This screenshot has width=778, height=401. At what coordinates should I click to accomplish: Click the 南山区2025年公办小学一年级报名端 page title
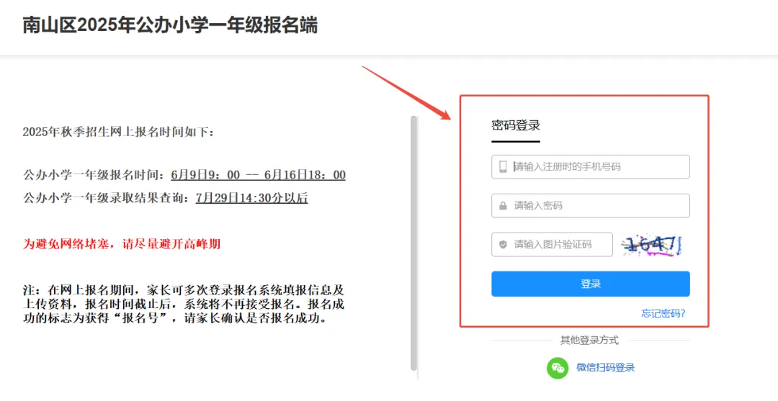[170, 25]
